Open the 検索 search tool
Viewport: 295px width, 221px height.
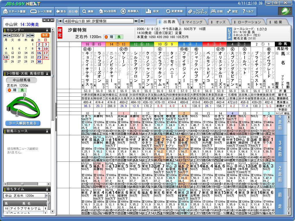point(88,12)
